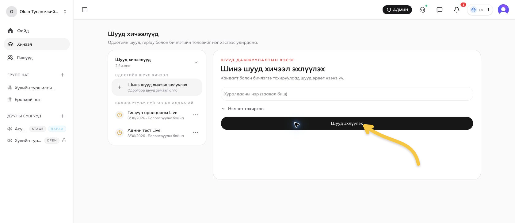
Task: Open the locked Хувийн тур... voice channel
Action: [x=37, y=140]
